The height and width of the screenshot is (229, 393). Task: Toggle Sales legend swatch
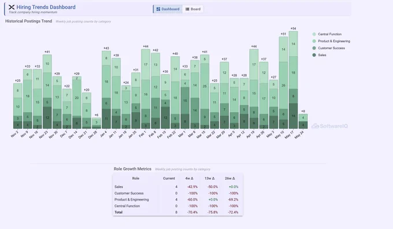(x=314, y=55)
